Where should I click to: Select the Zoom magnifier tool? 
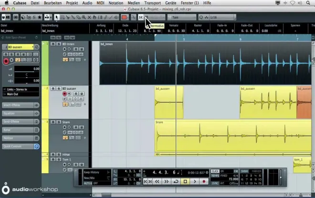pos(84,18)
